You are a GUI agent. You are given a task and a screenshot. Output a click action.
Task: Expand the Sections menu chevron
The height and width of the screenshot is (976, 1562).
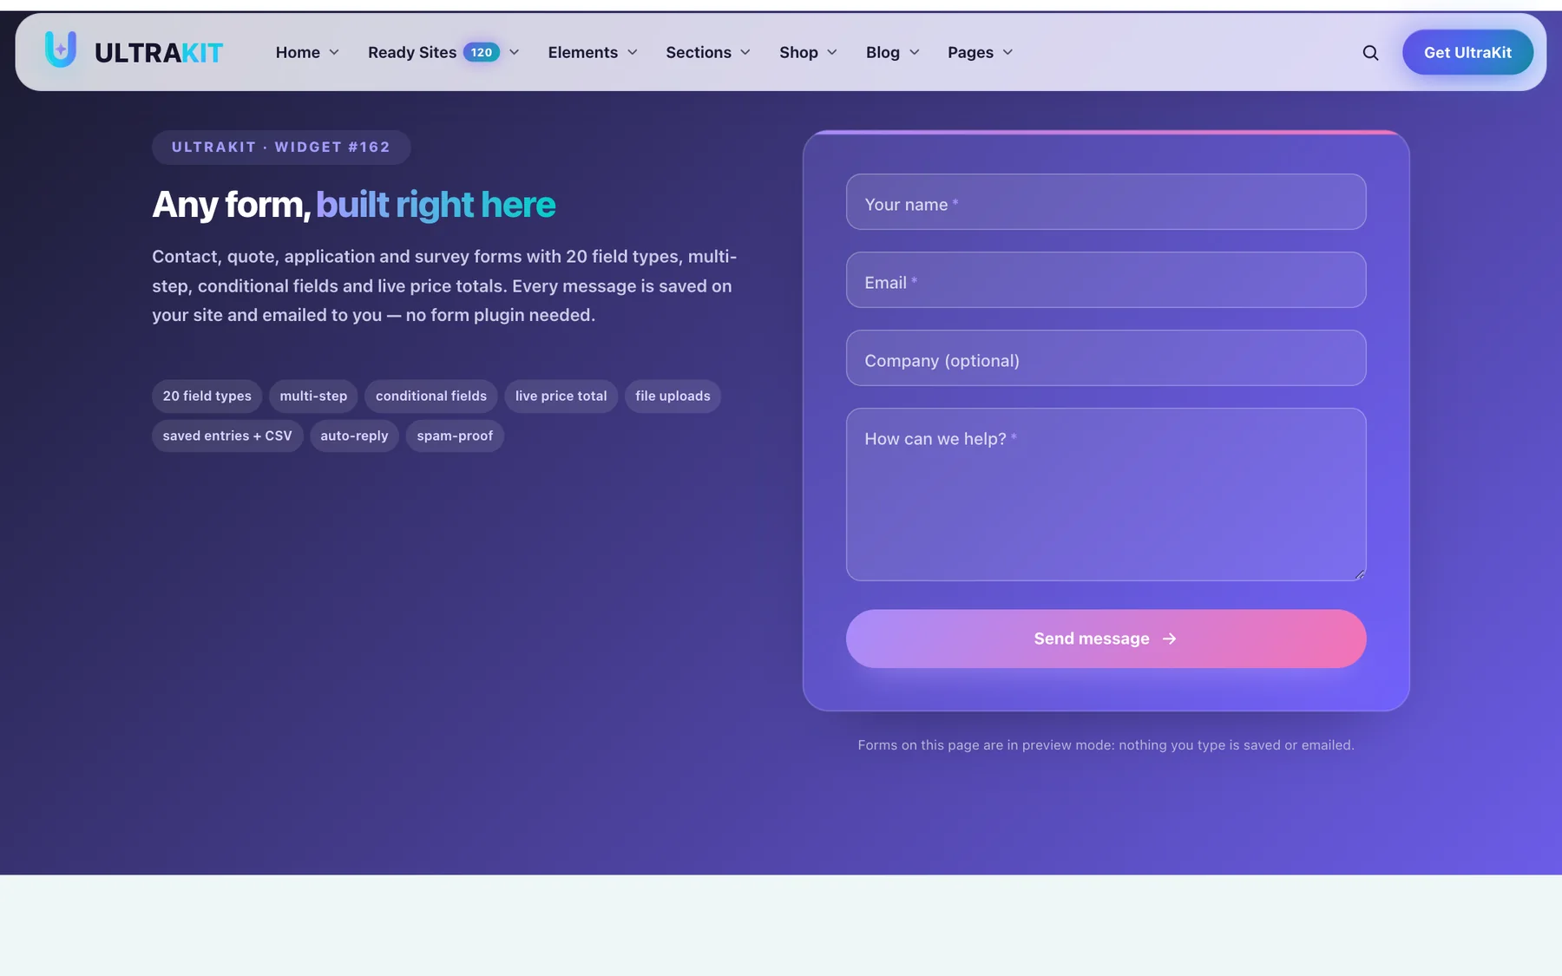click(745, 53)
